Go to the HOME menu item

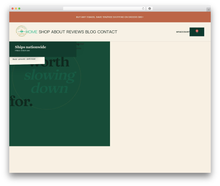[32, 32]
